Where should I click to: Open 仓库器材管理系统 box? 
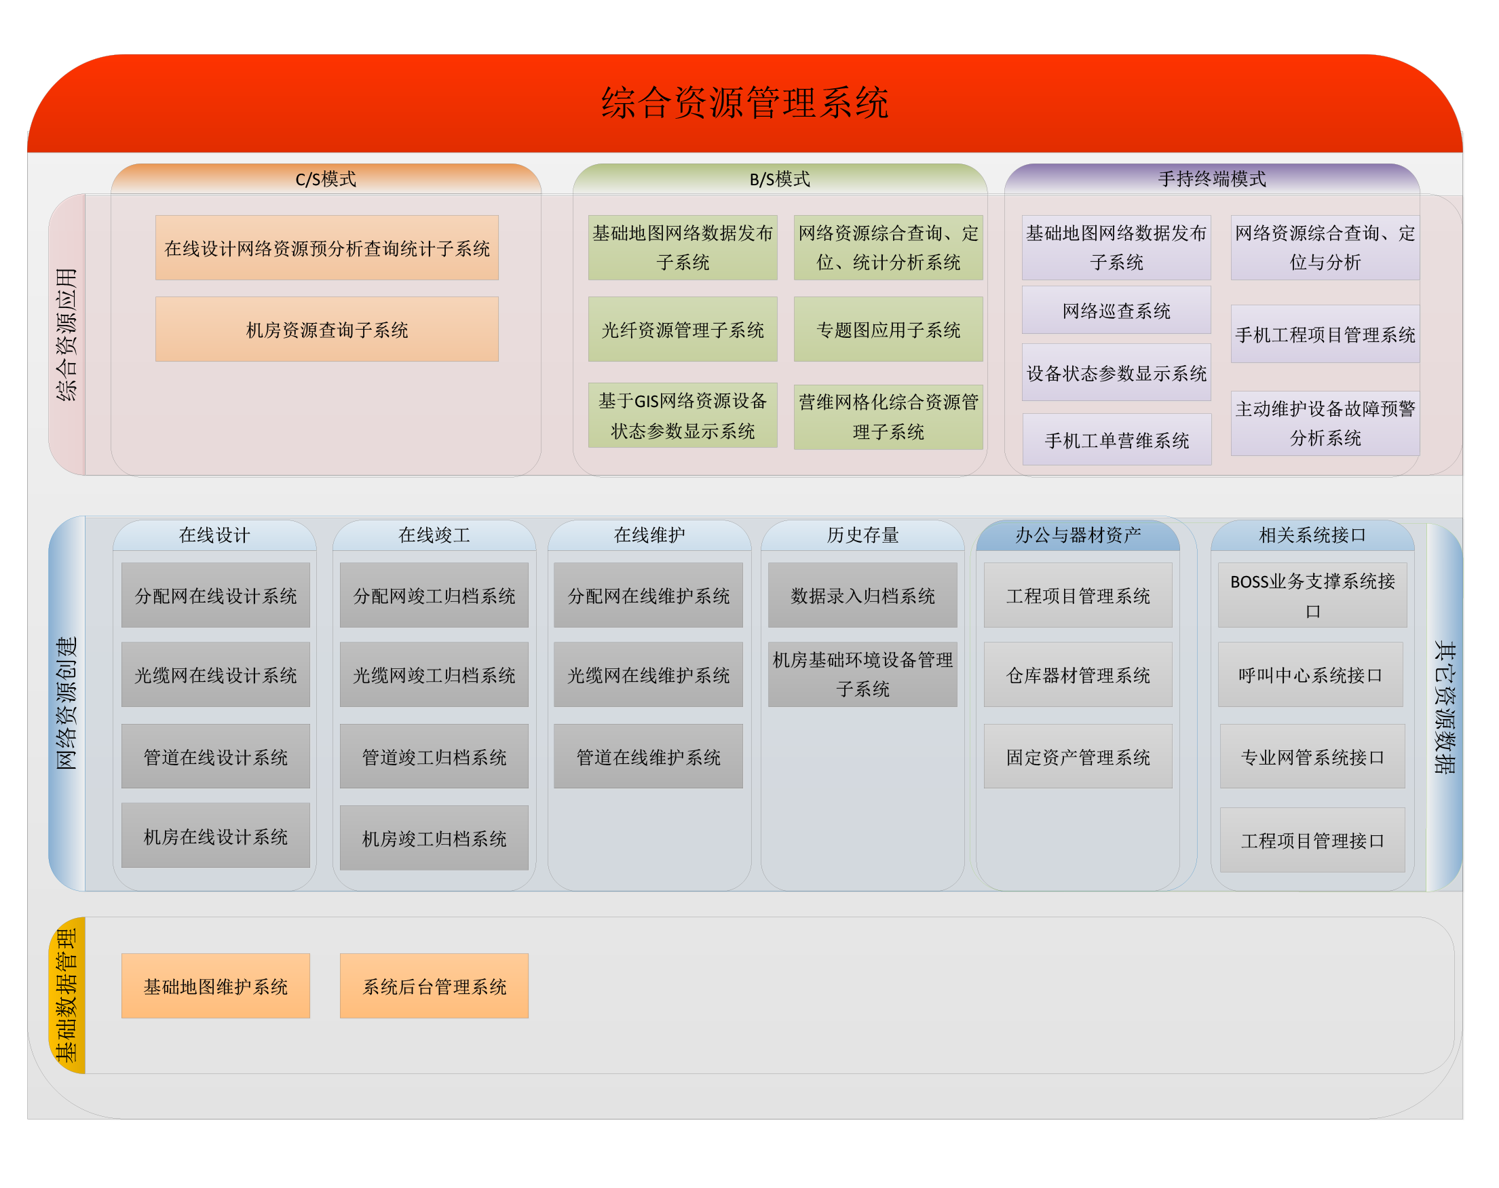pos(1078,674)
